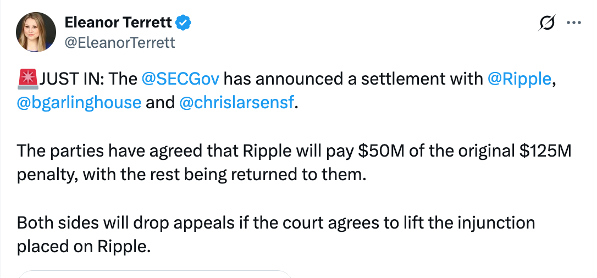Screen dimensions: 597x278
Task: Click the blue verified badge
Action: click(183, 23)
